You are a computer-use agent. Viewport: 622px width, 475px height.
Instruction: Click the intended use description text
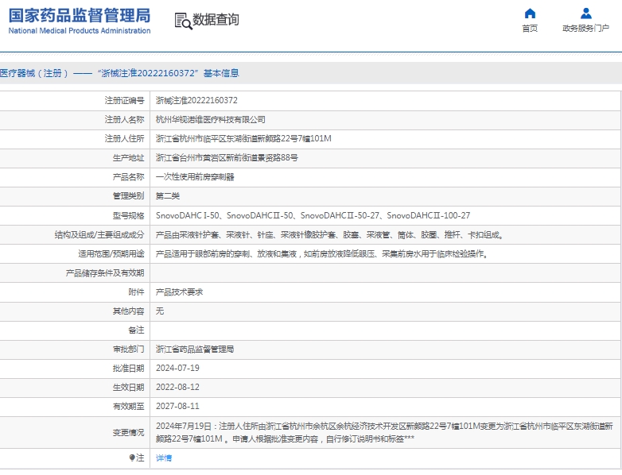pos(322,254)
